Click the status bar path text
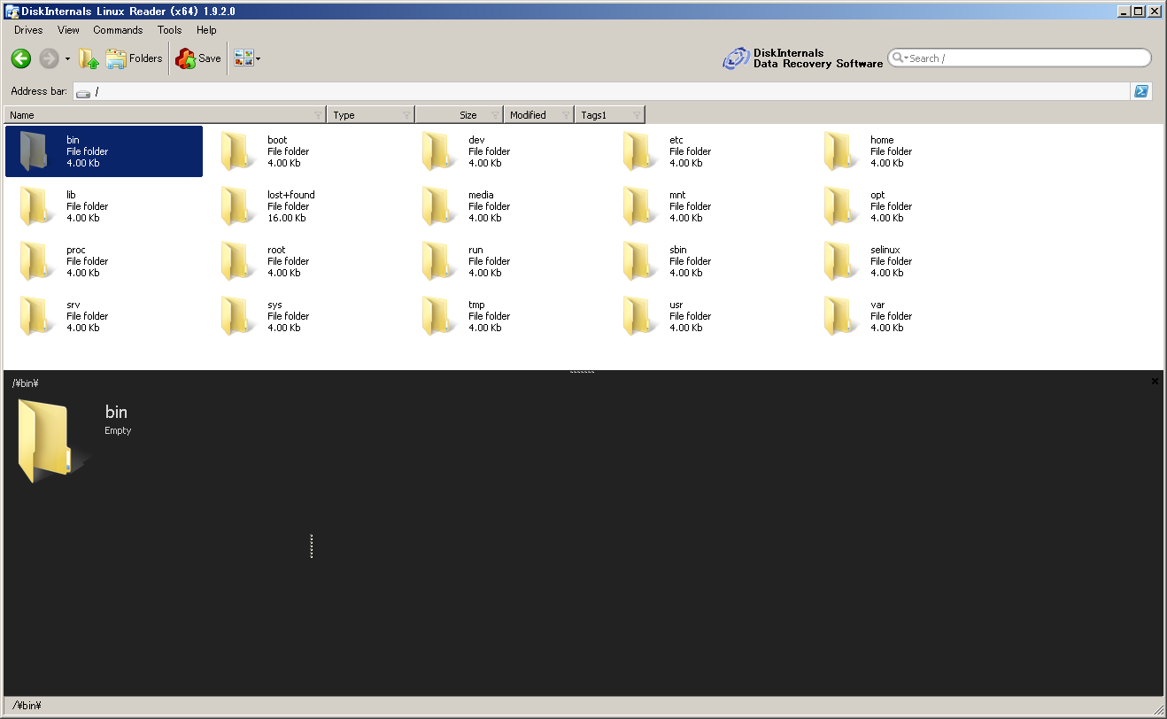The height and width of the screenshot is (719, 1167). [27, 706]
